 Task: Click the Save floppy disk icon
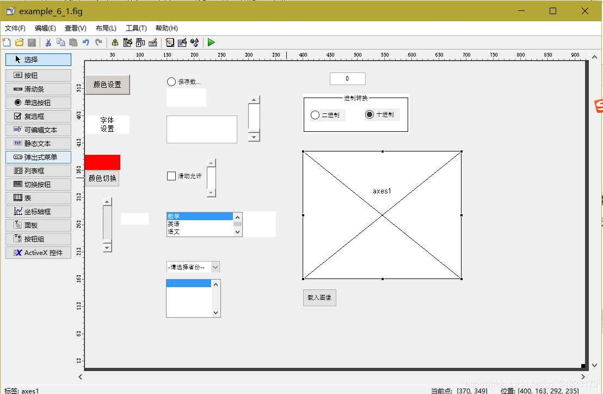coord(32,43)
